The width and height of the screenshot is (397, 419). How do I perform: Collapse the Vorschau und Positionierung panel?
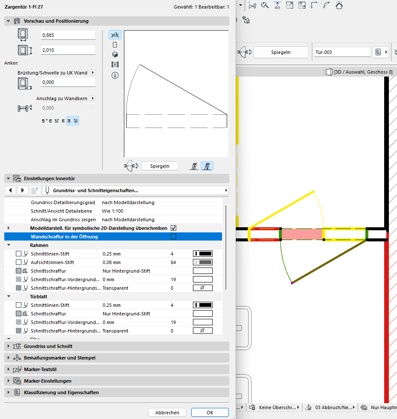[9, 21]
